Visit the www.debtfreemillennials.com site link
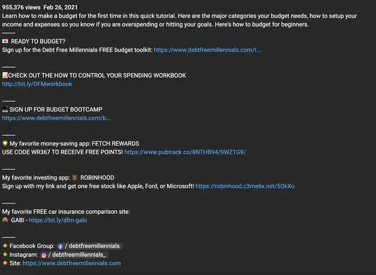376x275 pixels. click(72, 263)
